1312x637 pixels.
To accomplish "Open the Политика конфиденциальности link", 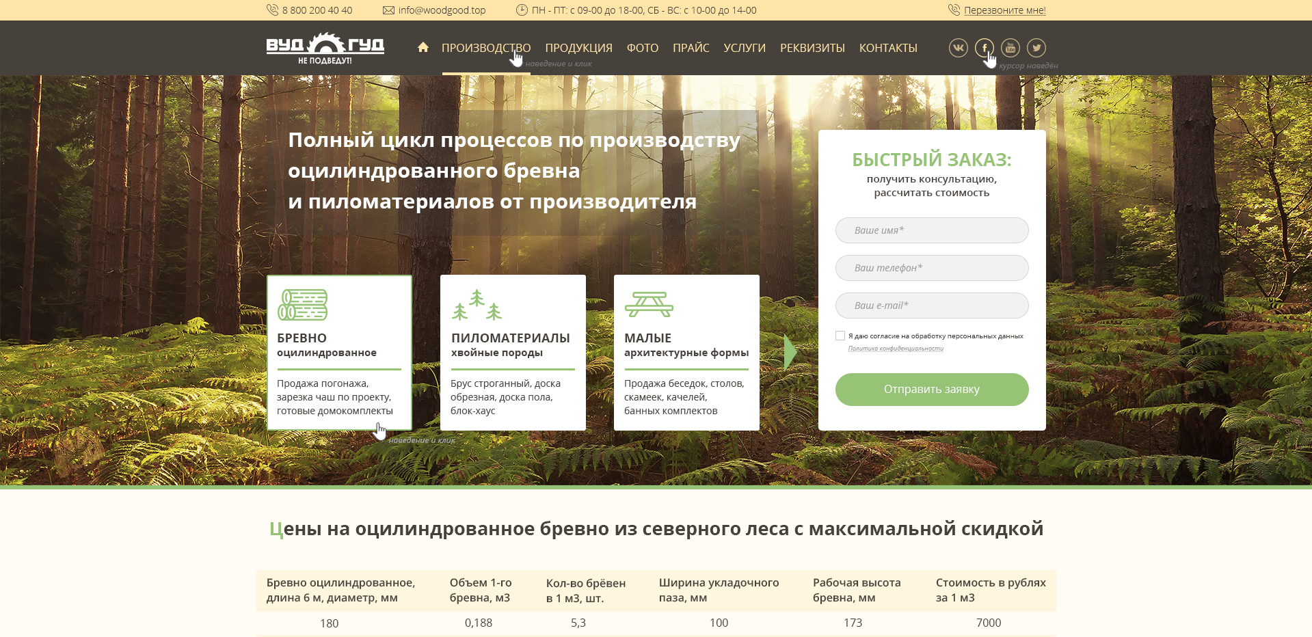I will tap(896, 349).
